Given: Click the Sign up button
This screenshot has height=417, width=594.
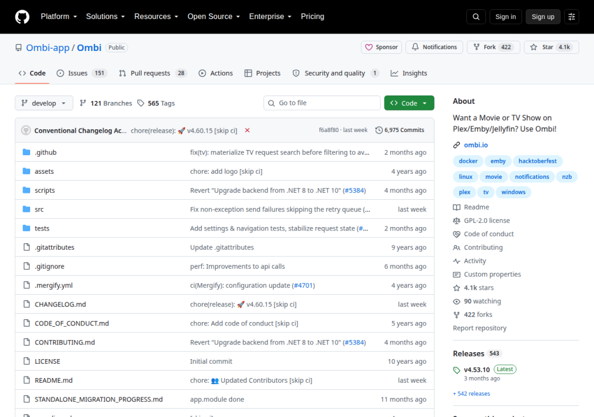Looking at the screenshot, I should [x=543, y=17].
